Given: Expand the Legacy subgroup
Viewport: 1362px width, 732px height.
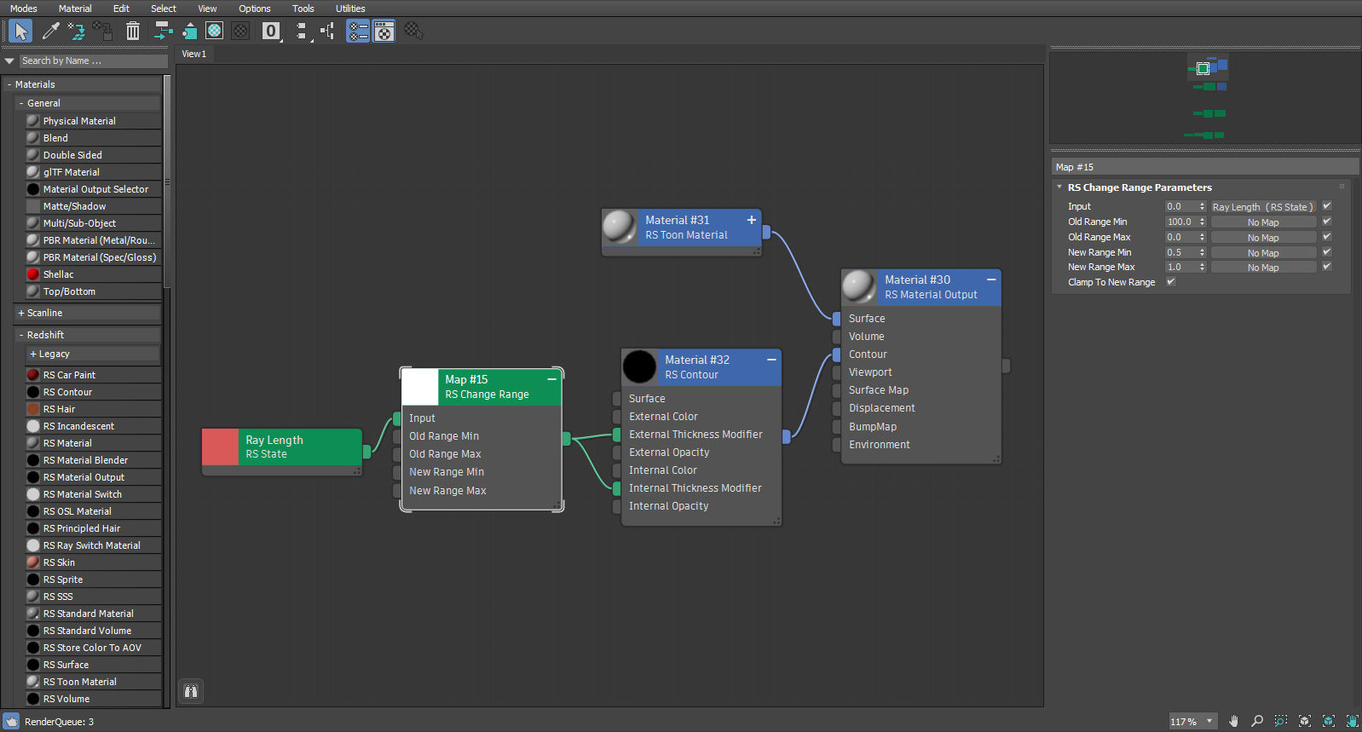Looking at the screenshot, I should pos(33,354).
